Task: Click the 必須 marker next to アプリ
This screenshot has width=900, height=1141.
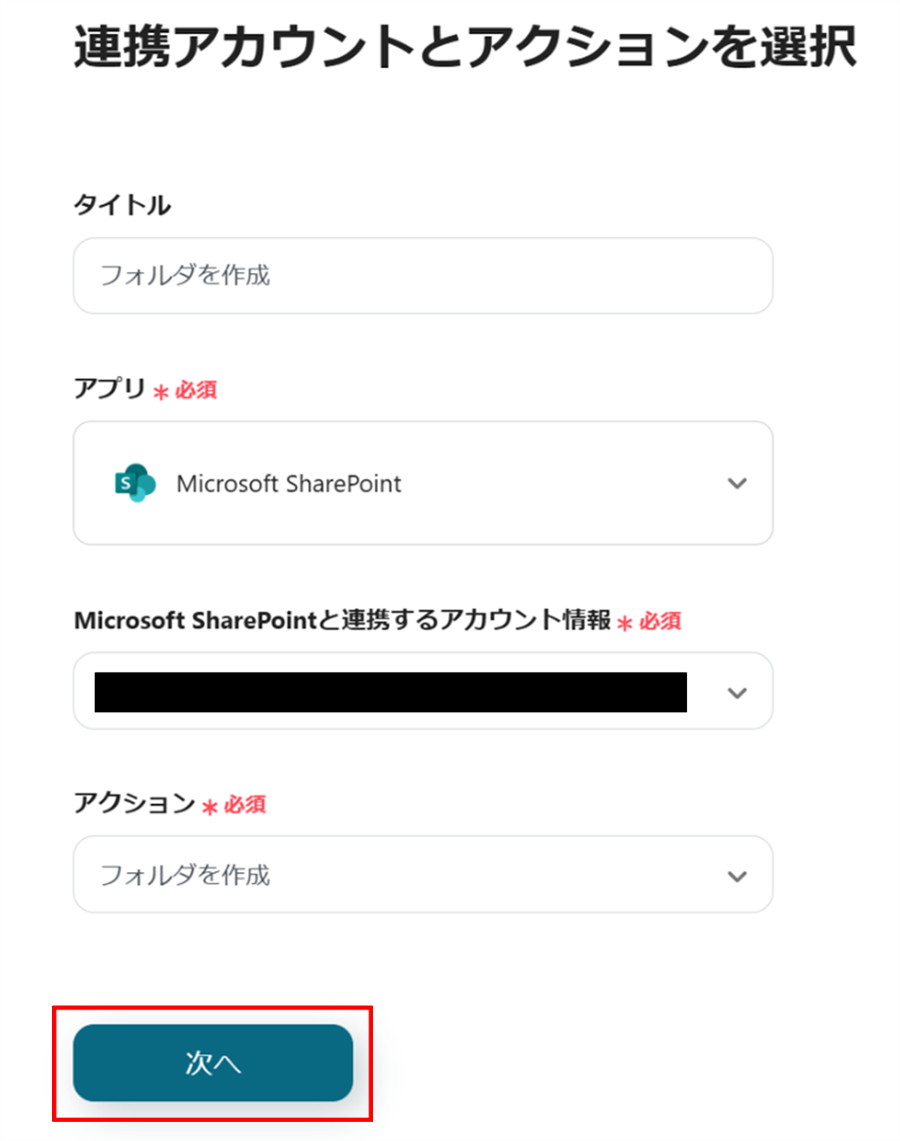Action: click(196, 390)
